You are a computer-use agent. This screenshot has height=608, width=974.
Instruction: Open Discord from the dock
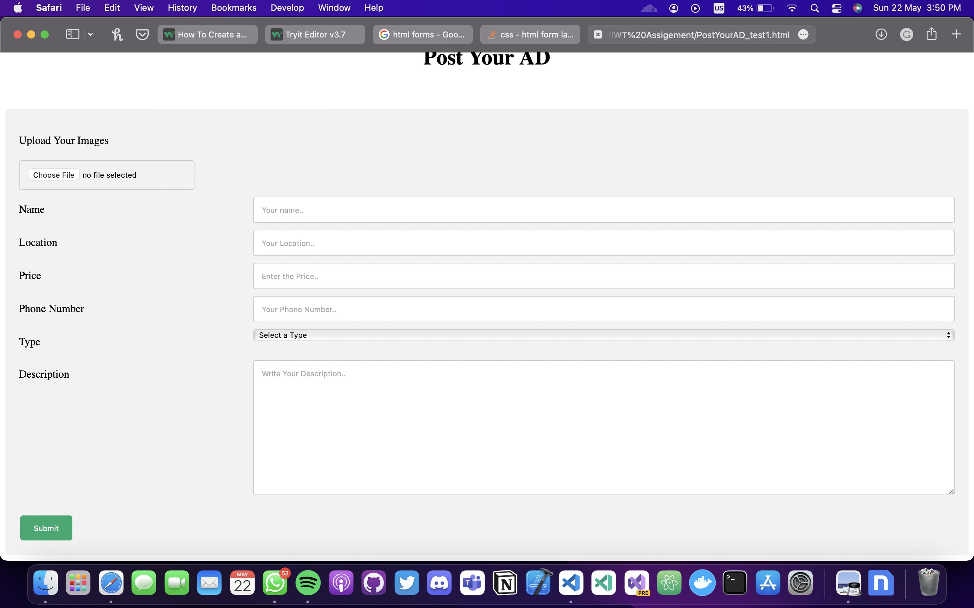[440, 582]
